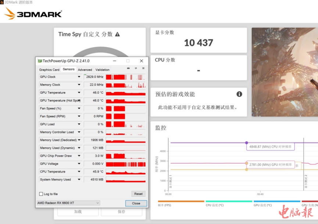The height and width of the screenshot is (224, 318).
Task: Toggle the 帧率 (FPS) orange legend series
Action: click(x=181, y=202)
